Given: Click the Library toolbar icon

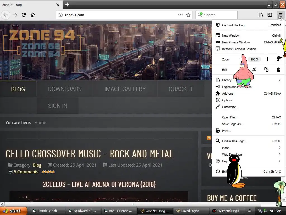Looking at the screenshot, I should click(x=261, y=15).
